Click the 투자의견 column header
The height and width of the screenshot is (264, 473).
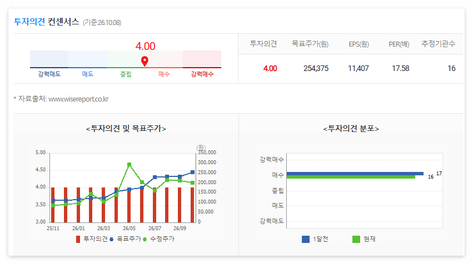(x=263, y=44)
